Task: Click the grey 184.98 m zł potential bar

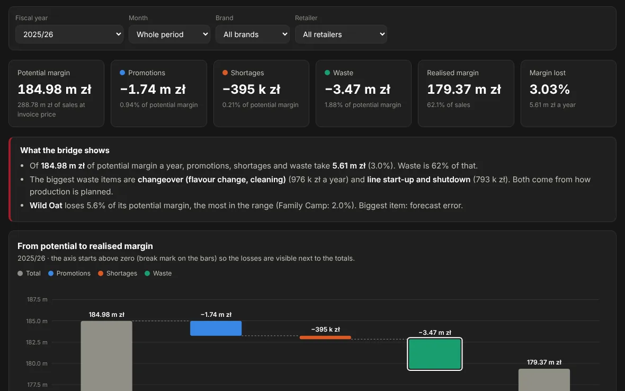Action: pyautogui.click(x=106, y=356)
